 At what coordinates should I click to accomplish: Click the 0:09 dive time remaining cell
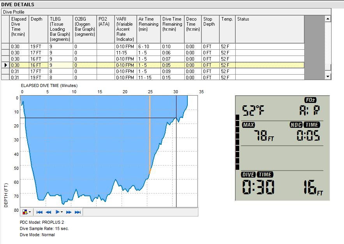(x=173, y=71)
